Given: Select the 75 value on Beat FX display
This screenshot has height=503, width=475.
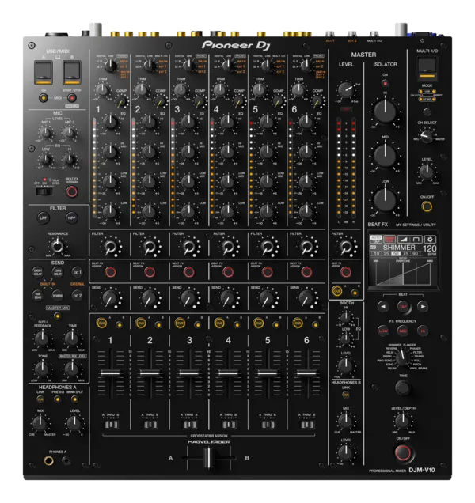Looking at the screenshot, I should (406, 254).
